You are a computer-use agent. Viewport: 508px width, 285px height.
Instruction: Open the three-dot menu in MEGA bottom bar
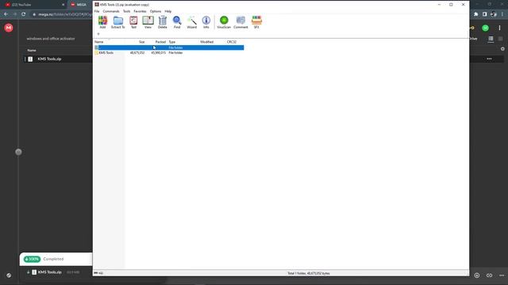pyautogui.click(x=502, y=275)
